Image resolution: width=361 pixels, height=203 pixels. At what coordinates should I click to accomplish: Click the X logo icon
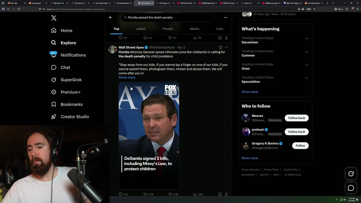coord(54,18)
